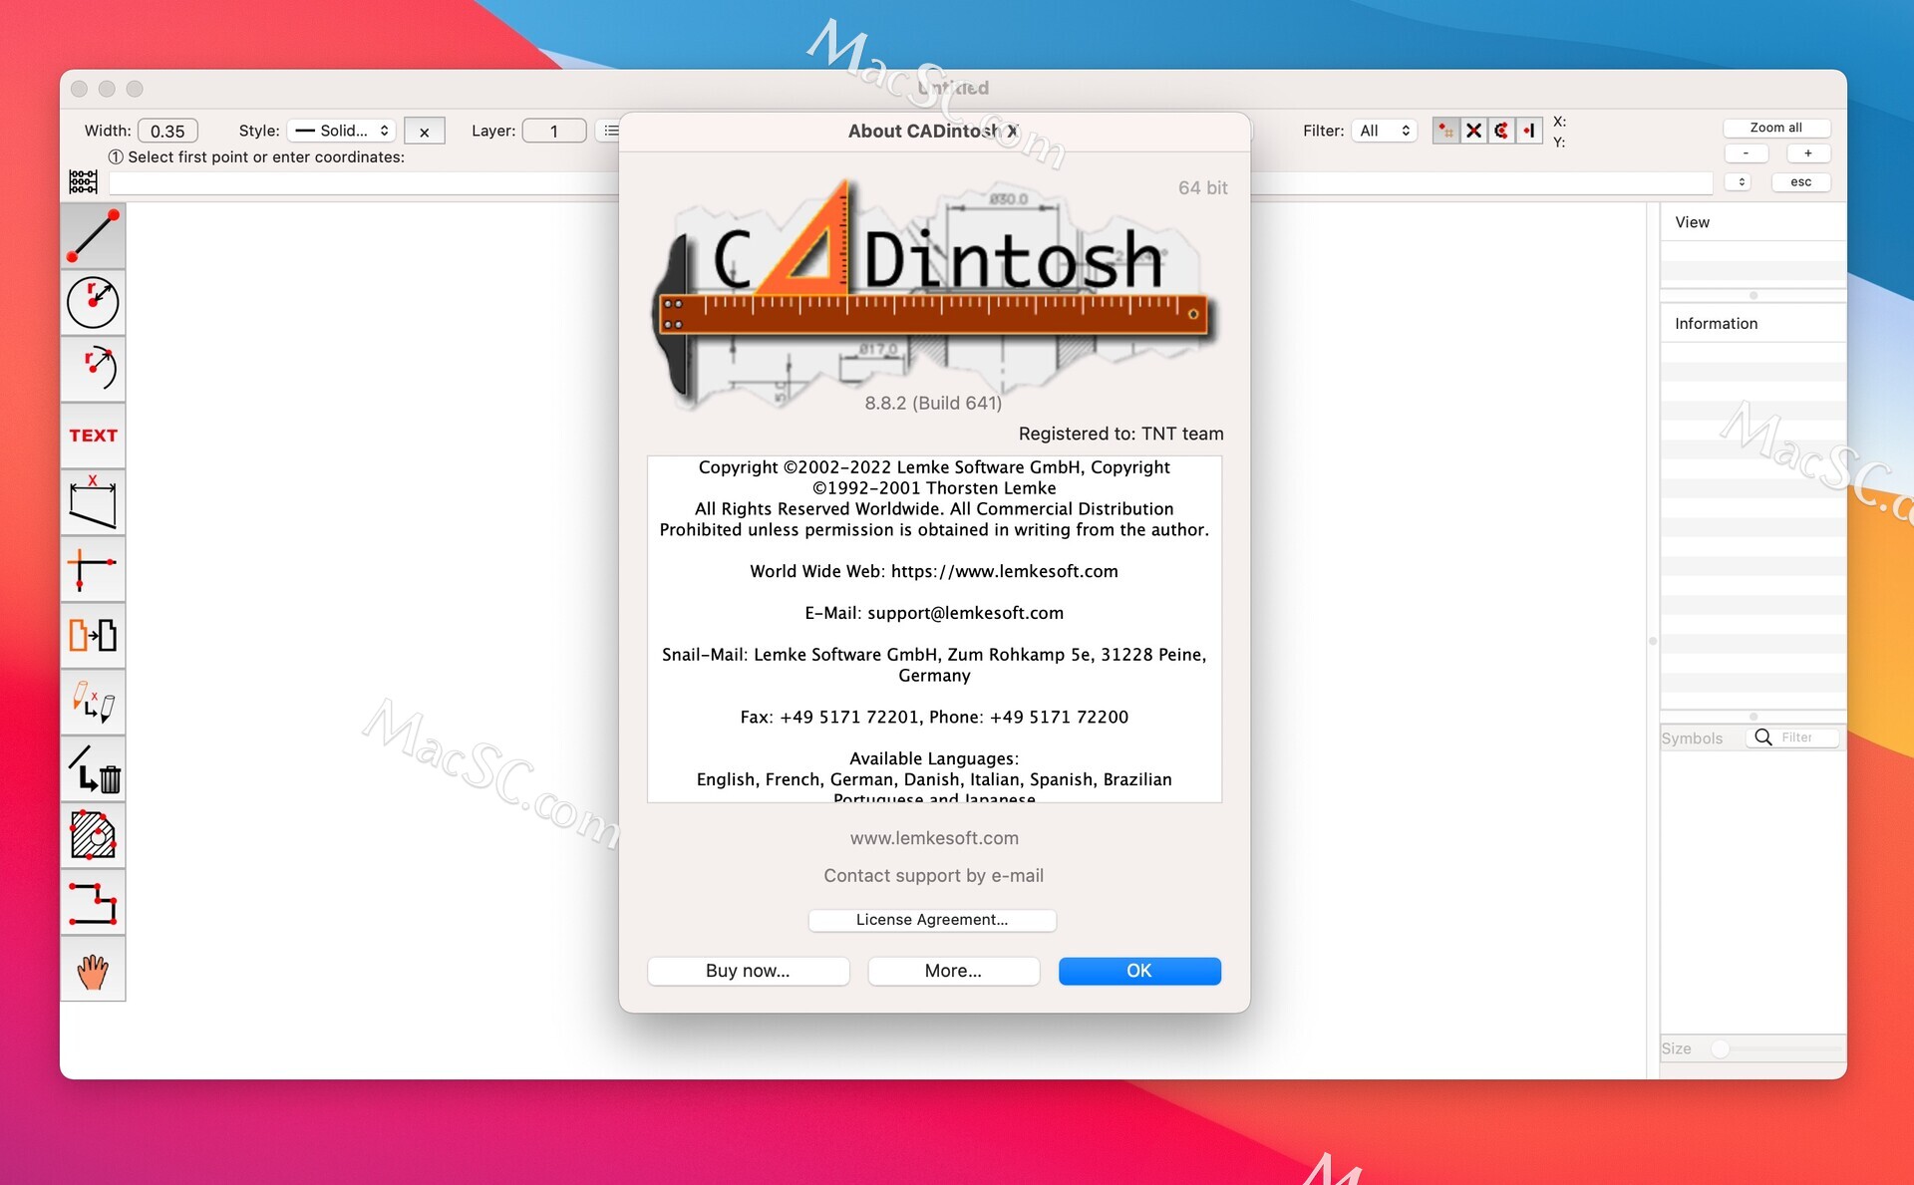Open the Style line dropdown
The width and height of the screenshot is (1914, 1185).
click(x=342, y=131)
